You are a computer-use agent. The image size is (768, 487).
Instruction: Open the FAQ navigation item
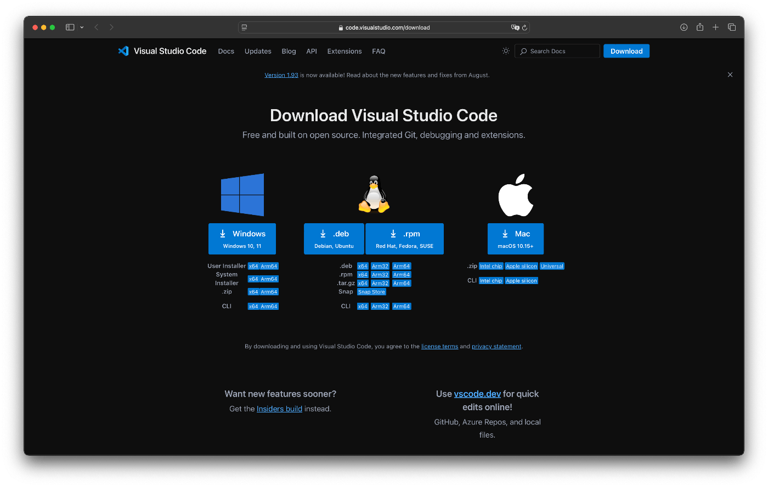[379, 52]
